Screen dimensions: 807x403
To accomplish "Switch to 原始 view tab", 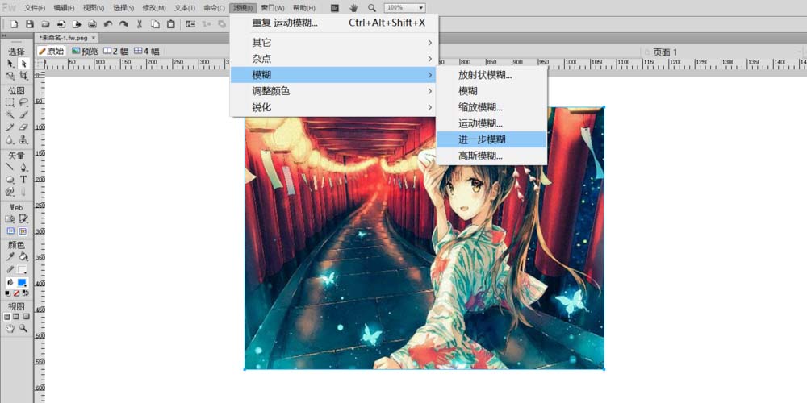I will tap(52, 51).
